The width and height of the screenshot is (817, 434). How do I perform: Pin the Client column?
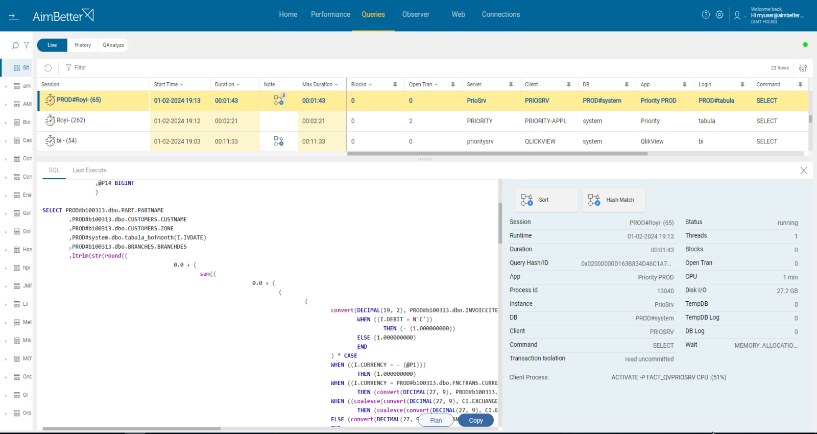[x=568, y=85]
